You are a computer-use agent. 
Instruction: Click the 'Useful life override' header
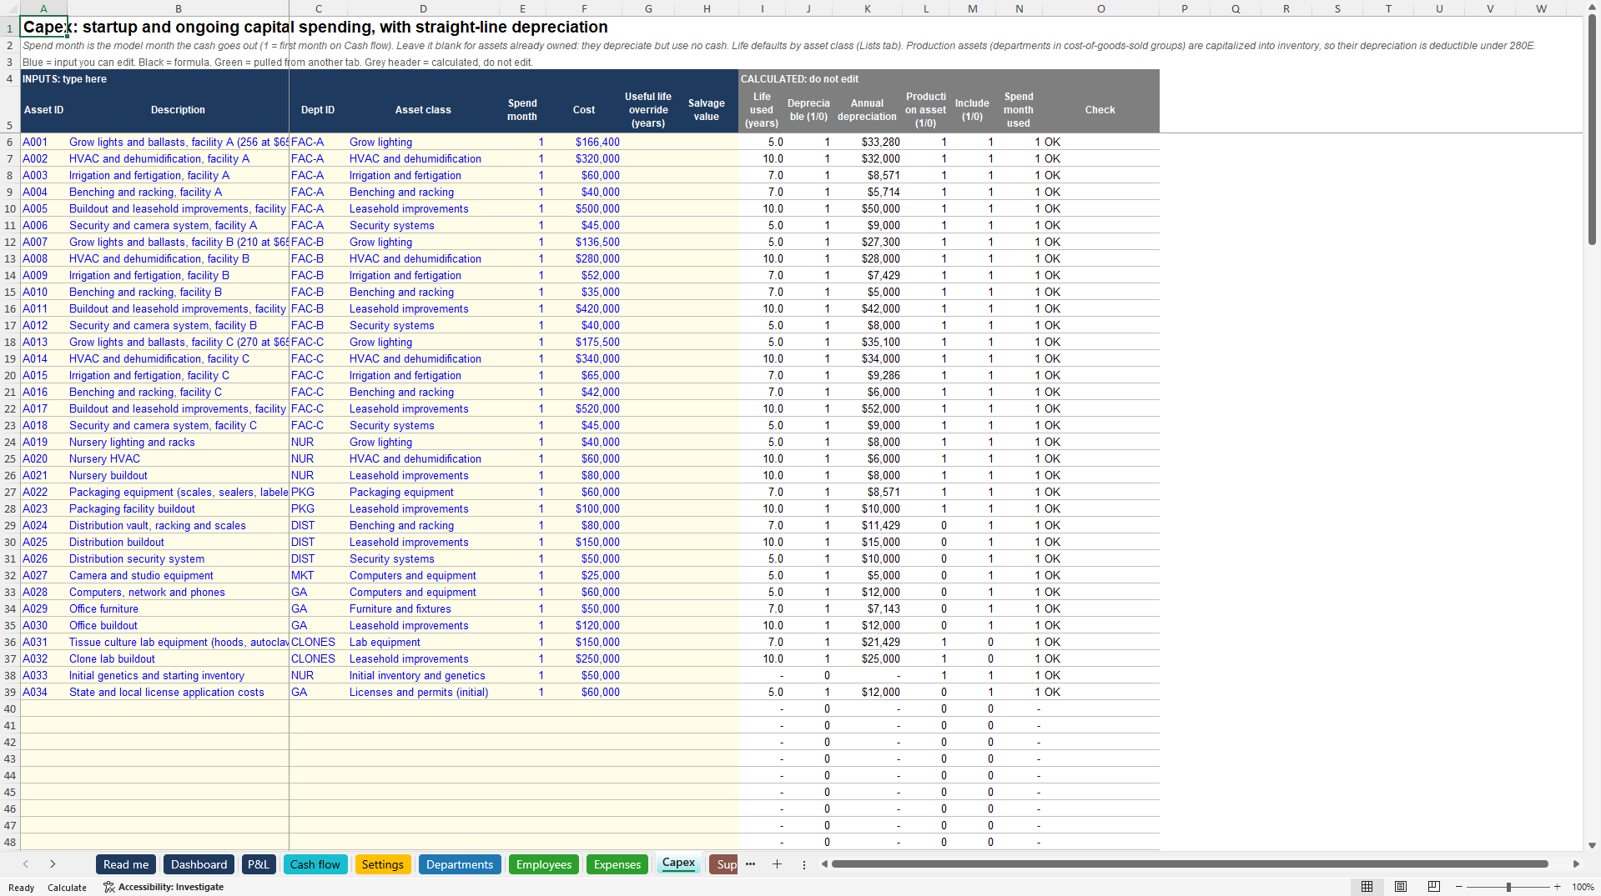[x=648, y=109]
